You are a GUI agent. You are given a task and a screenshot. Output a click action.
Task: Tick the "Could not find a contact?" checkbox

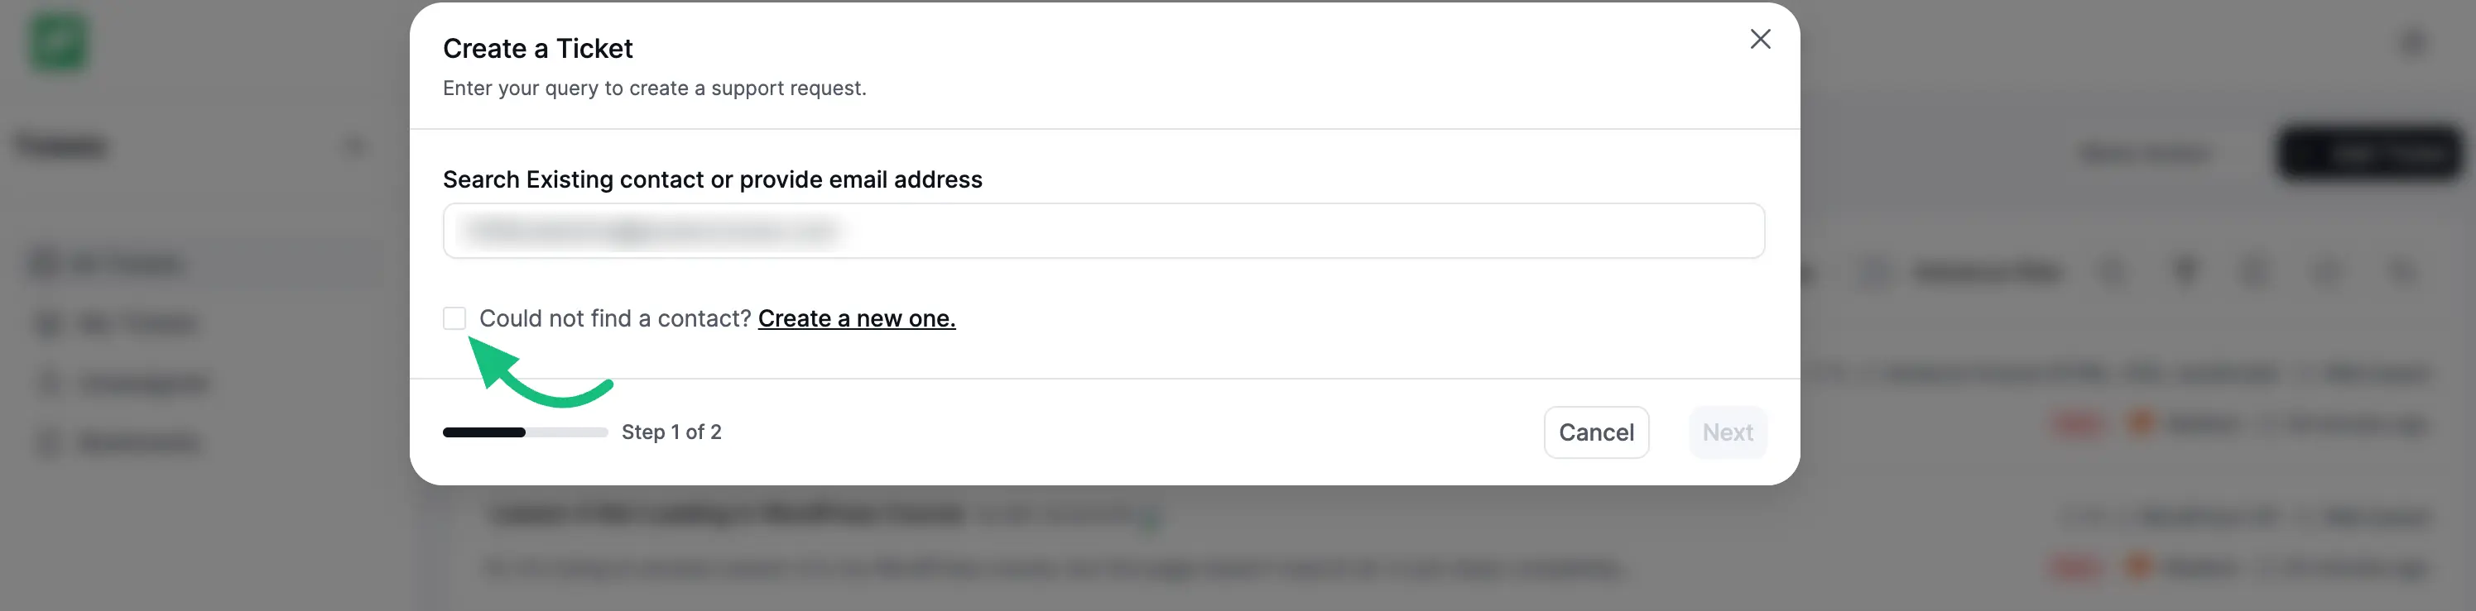tap(454, 318)
